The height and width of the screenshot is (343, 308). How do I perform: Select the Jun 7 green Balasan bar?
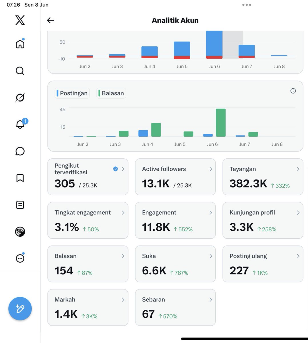coord(253,134)
